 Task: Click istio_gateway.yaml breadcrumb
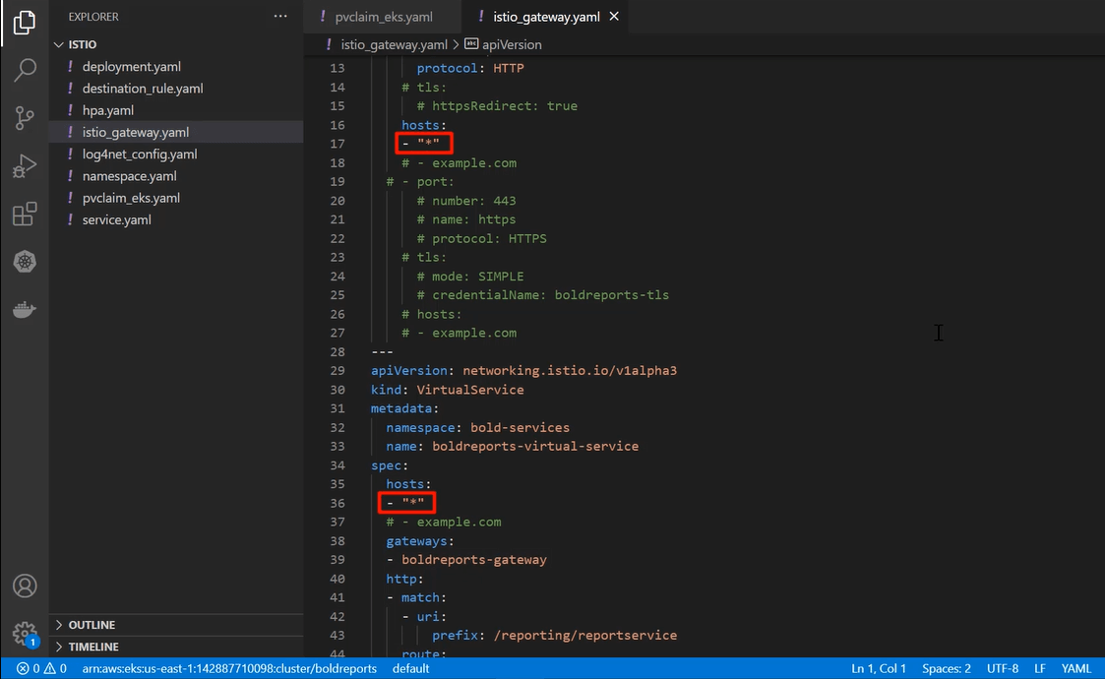(394, 44)
